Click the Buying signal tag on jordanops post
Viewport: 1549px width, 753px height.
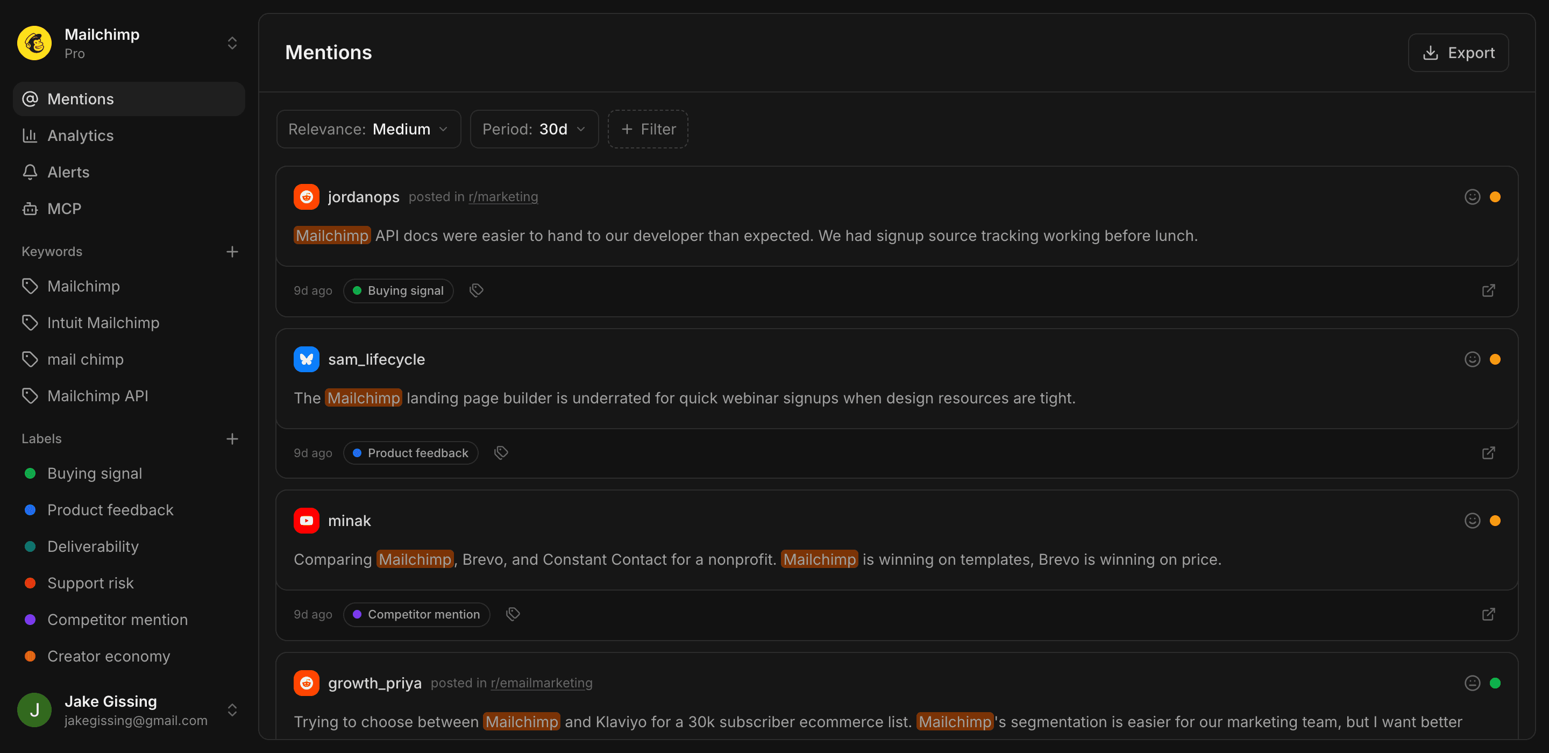point(398,291)
